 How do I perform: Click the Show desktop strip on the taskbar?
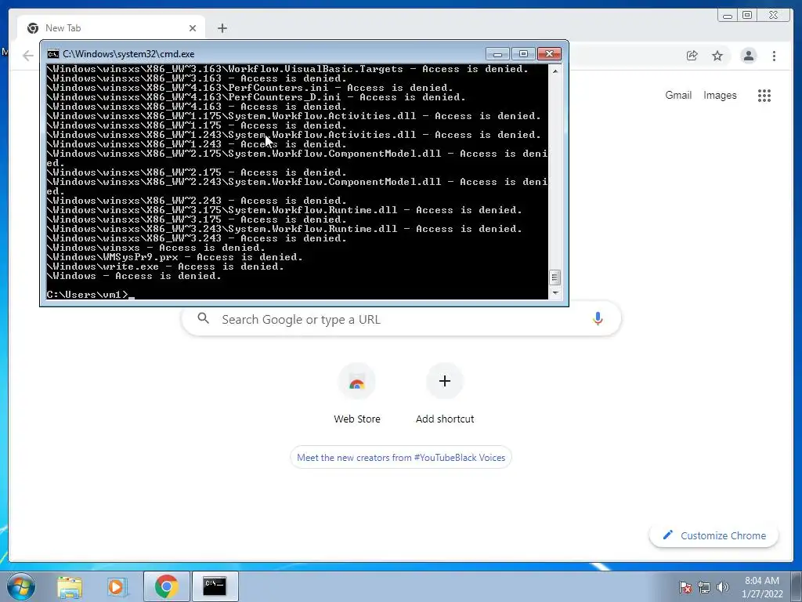[x=797, y=586]
